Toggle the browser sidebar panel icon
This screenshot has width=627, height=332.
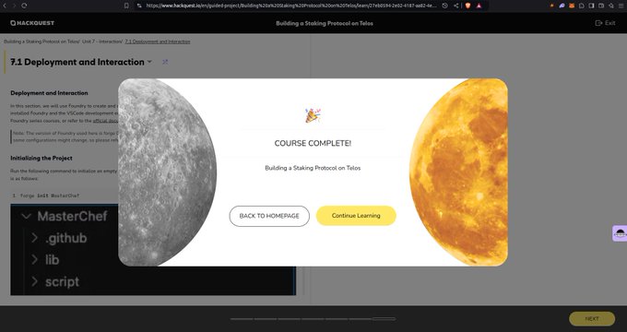[591, 6]
